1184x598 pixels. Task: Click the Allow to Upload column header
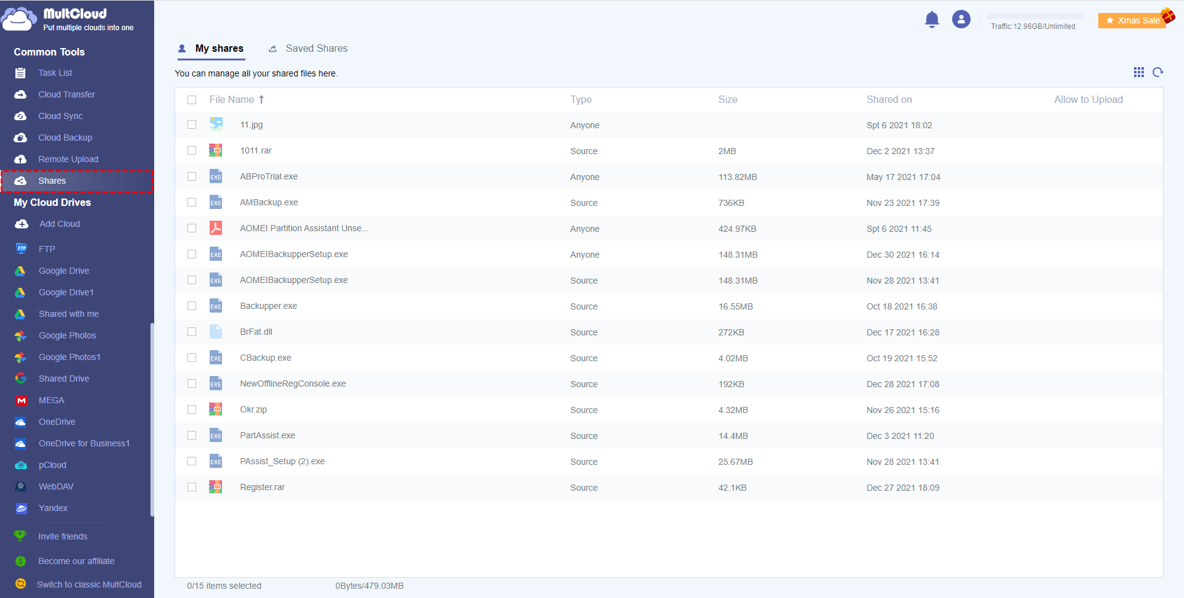point(1088,99)
